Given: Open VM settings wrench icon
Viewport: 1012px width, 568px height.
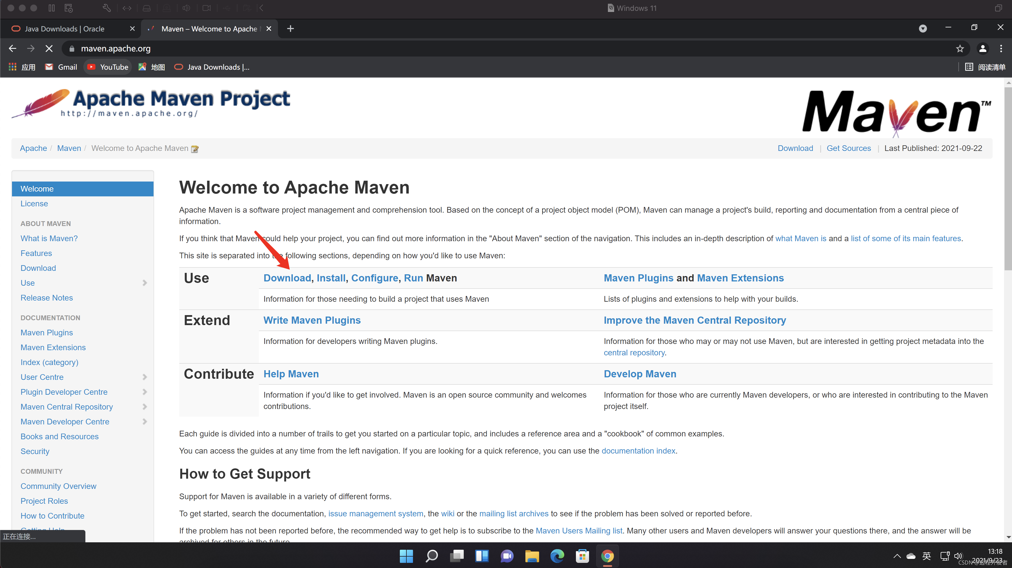Looking at the screenshot, I should (x=106, y=8).
